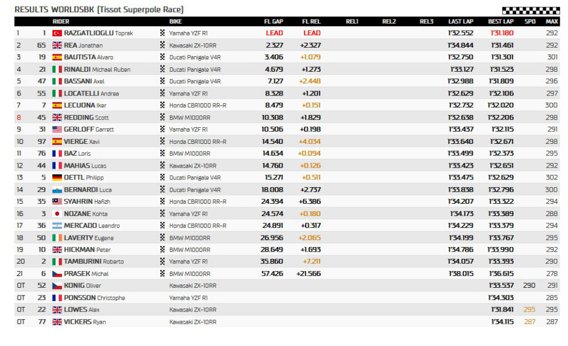Click the red position number 8
The image size is (568, 346).
coord(18,118)
